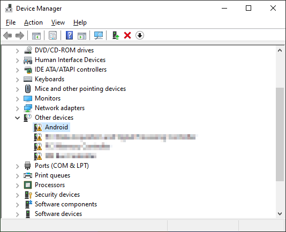Select the Android device entry

[x=51, y=127]
